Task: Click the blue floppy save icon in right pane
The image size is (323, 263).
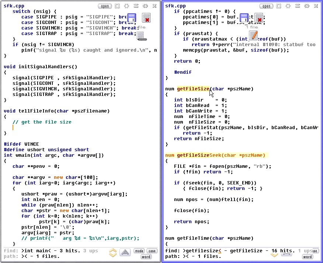Action: point(244,18)
